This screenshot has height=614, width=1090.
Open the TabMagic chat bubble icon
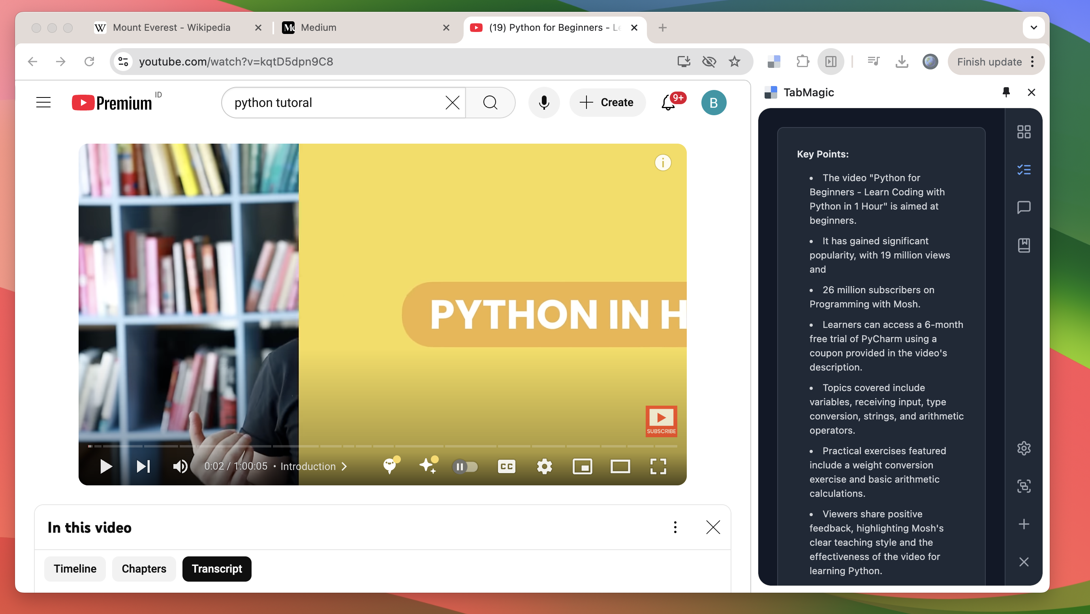tap(1023, 207)
